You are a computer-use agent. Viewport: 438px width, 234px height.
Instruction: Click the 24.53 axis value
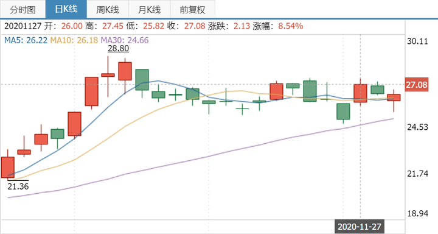(x=417, y=127)
